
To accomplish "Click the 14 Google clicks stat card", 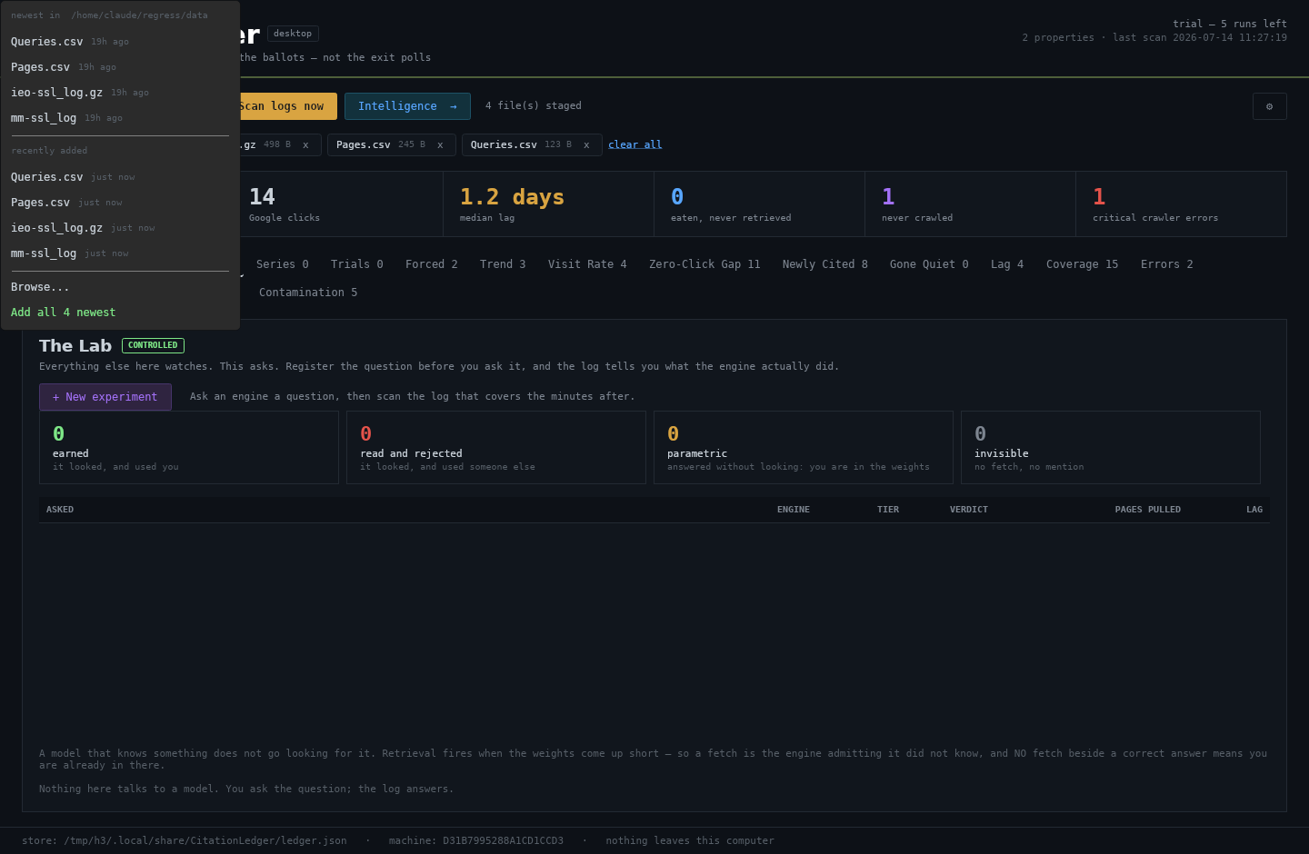I will 338,204.
